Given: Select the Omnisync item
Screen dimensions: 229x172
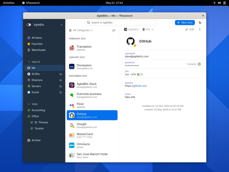Looking at the screenshot, I should [x=92, y=145].
